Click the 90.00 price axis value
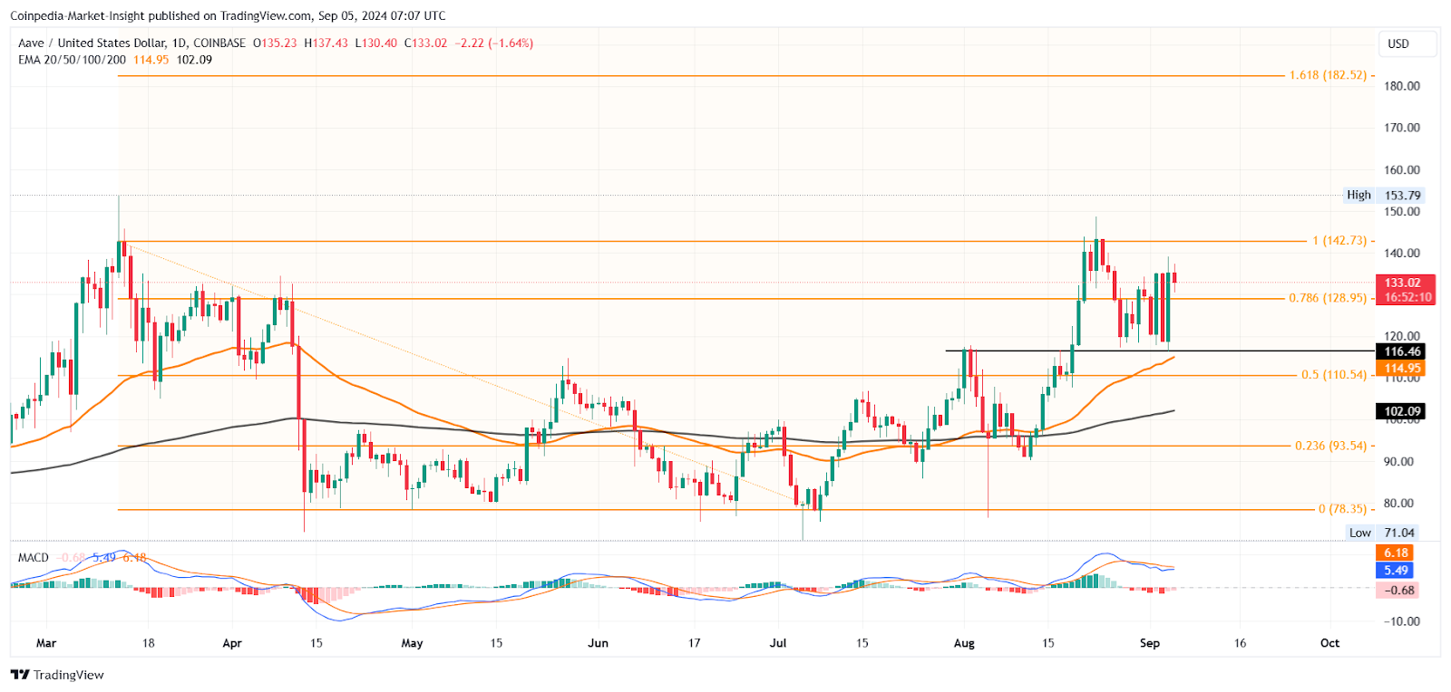 tap(1398, 461)
